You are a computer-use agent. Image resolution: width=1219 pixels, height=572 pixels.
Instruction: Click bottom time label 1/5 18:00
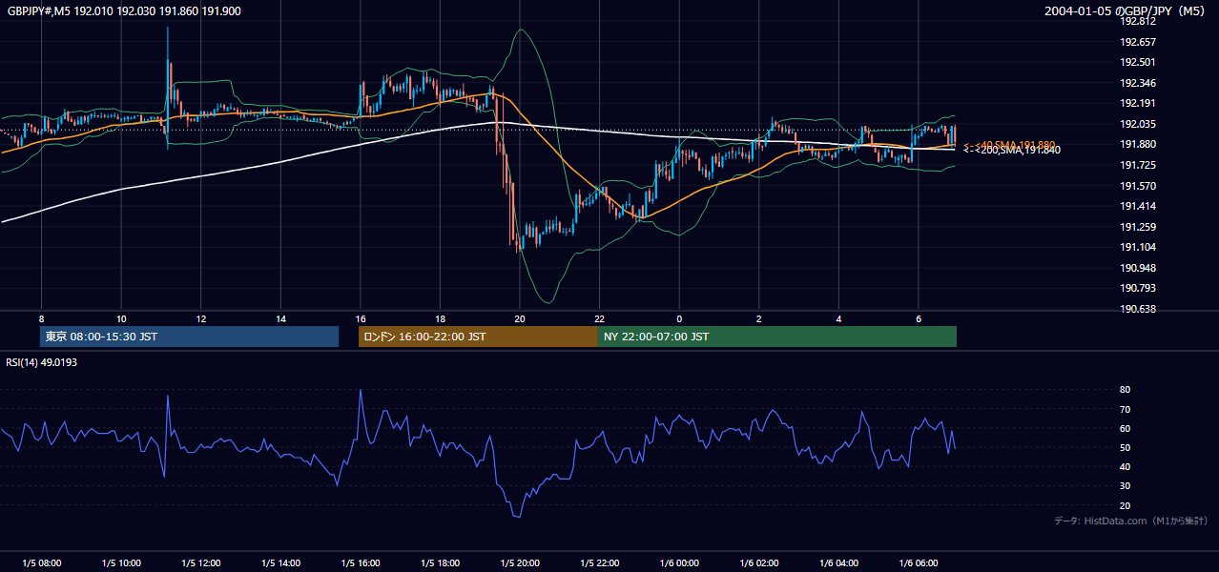pos(440,562)
